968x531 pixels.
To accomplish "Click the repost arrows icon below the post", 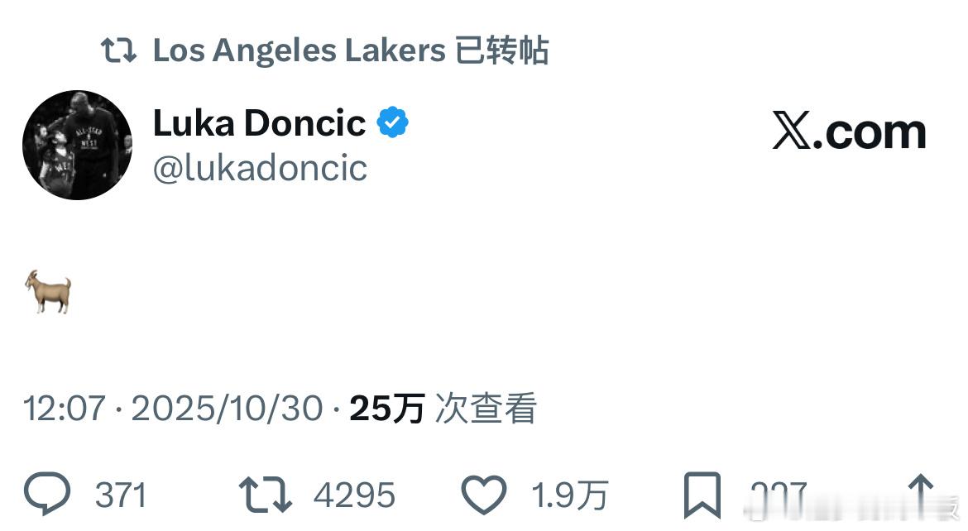I will (266, 493).
